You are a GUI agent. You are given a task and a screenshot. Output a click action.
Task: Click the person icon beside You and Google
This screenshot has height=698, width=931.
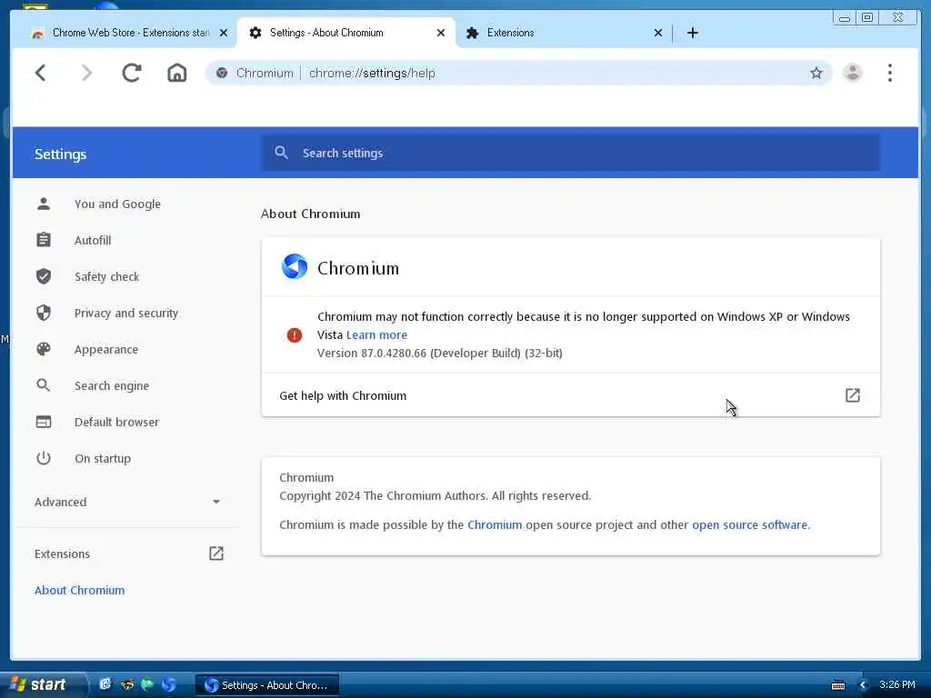click(44, 204)
